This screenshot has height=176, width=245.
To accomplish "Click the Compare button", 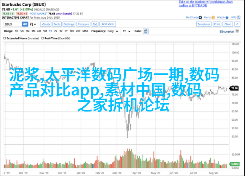I will pyautogui.click(x=83, y=24).
